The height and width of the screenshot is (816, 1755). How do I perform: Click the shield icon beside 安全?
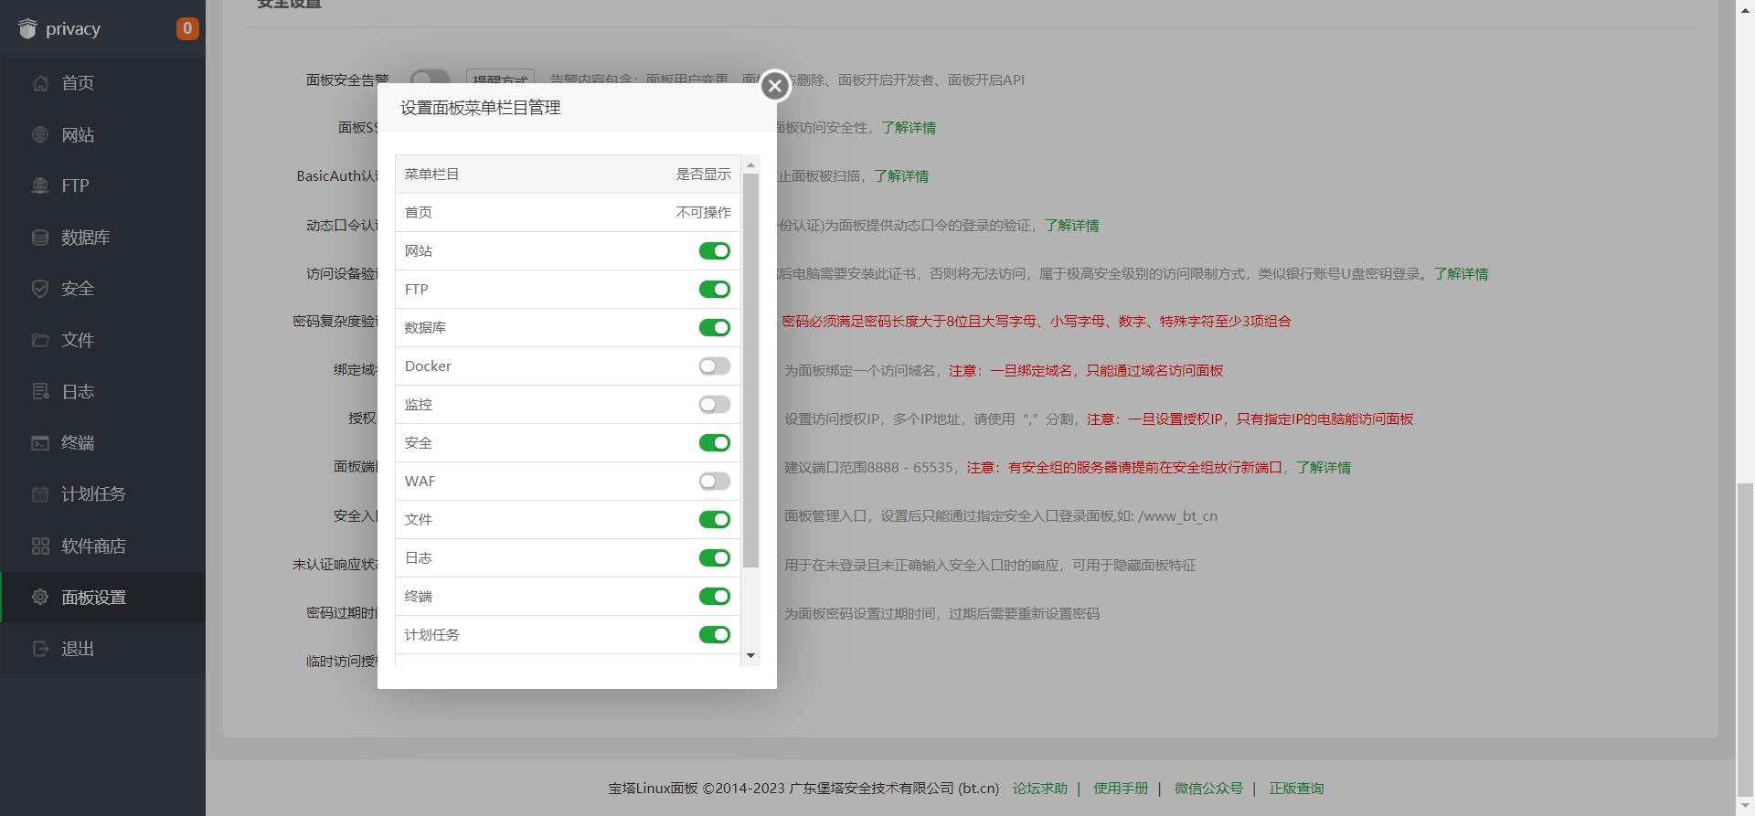(x=40, y=289)
